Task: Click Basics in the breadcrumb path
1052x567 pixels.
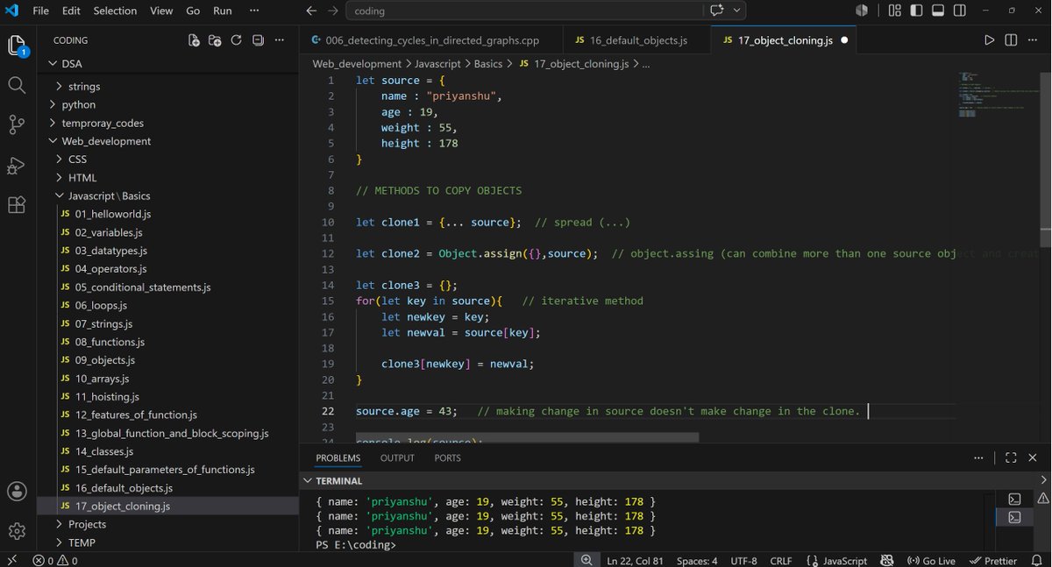Action: coord(488,64)
